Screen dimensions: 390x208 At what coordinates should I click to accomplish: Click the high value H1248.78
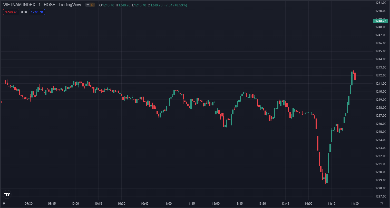point(123,5)
